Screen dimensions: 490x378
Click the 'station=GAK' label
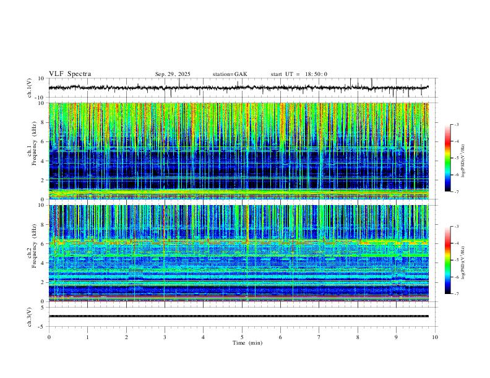tap(230, 74)
